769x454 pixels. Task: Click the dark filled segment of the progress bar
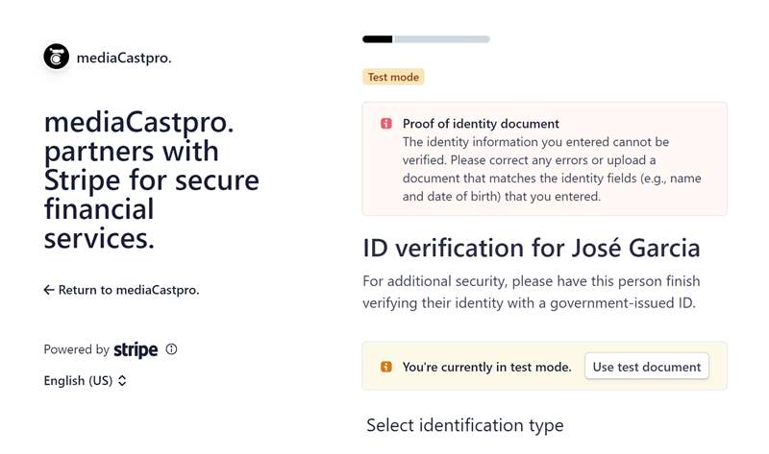point(378,39)
